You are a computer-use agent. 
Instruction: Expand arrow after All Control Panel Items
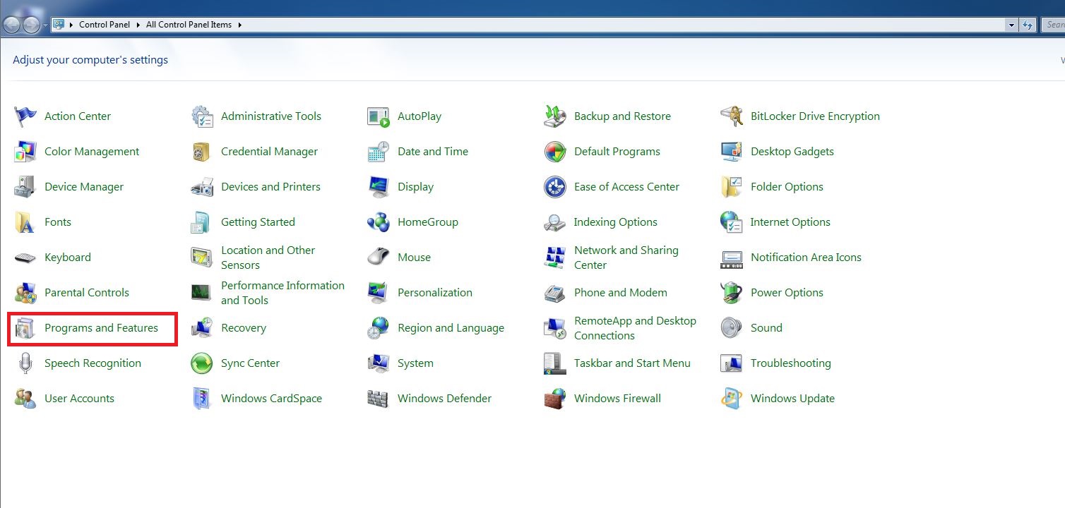click(x=239, y=25)
